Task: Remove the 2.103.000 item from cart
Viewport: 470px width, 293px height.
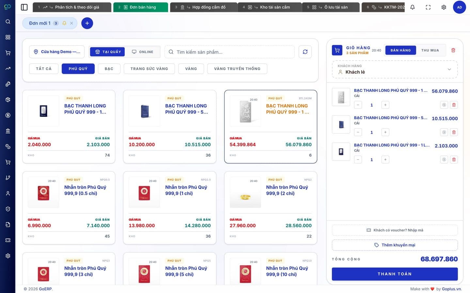Action: coord(454,160)
